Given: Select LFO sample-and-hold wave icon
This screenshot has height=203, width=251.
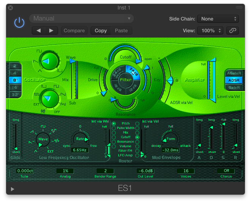Looking at the screenshot, I should 54,131.
